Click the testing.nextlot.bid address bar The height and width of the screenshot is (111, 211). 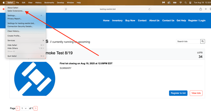108,9
